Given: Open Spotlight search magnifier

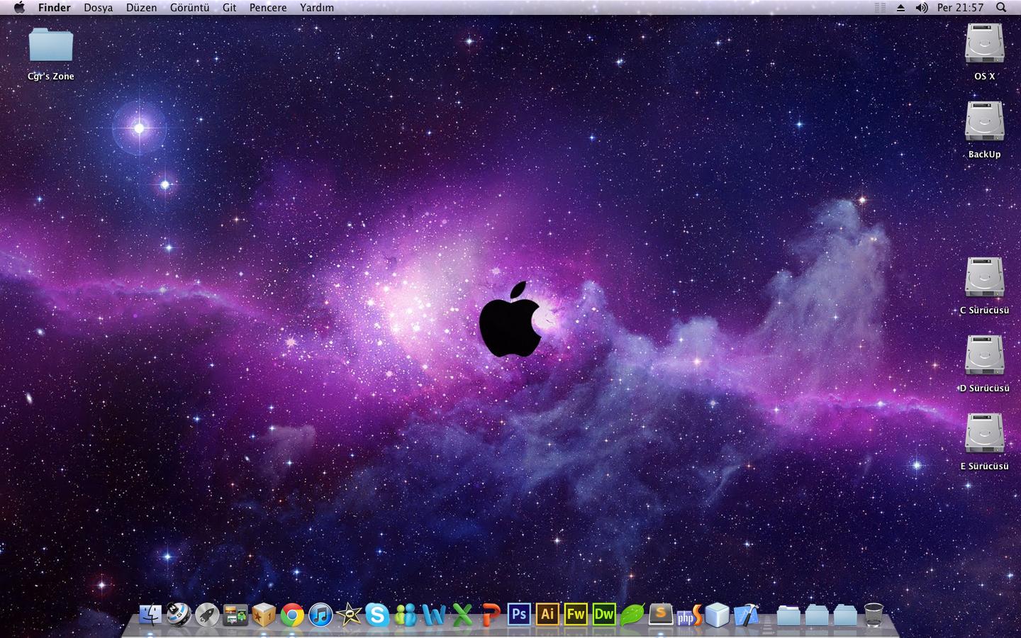Looking at the screenshot, I should (x=1001, y=7).
